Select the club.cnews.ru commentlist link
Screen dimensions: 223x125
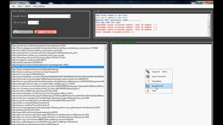[58, 98]
